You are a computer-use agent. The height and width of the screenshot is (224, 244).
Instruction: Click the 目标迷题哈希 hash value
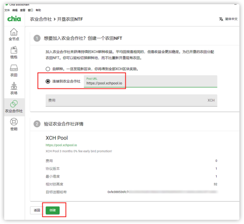pyautogui.click(x=162, y=192)
